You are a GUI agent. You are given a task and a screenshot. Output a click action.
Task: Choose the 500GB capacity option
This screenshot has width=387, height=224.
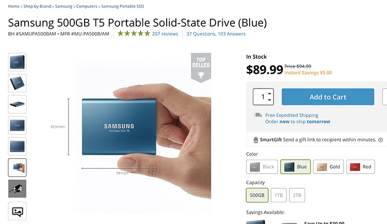coord(257,195)
